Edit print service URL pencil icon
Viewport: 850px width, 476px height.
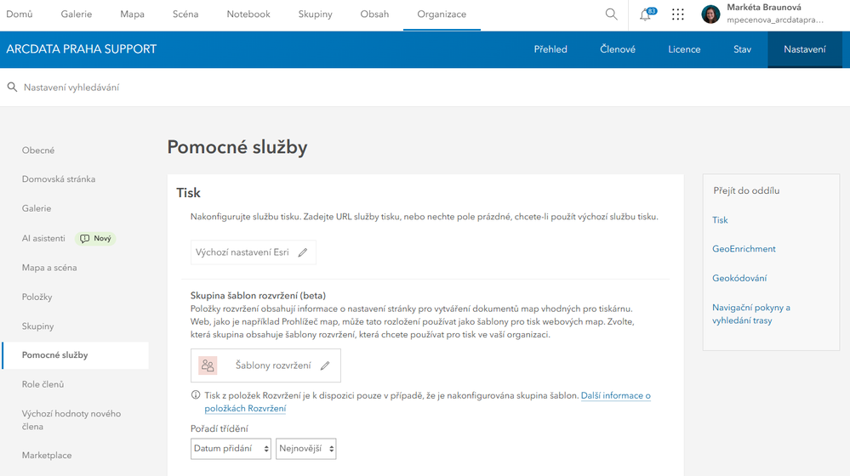[303, 252]
